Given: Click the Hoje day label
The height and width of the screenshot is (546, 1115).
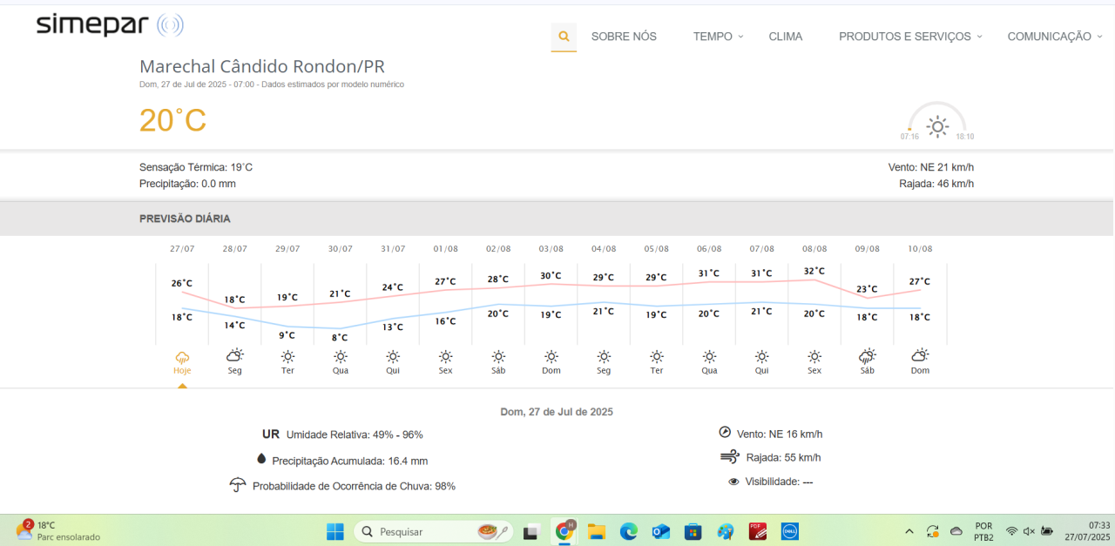Looking at the screenshot, I should (182, 370).
